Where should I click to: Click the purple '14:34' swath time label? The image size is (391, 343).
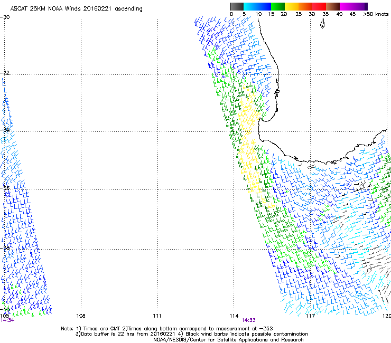(x=7, y=320)
